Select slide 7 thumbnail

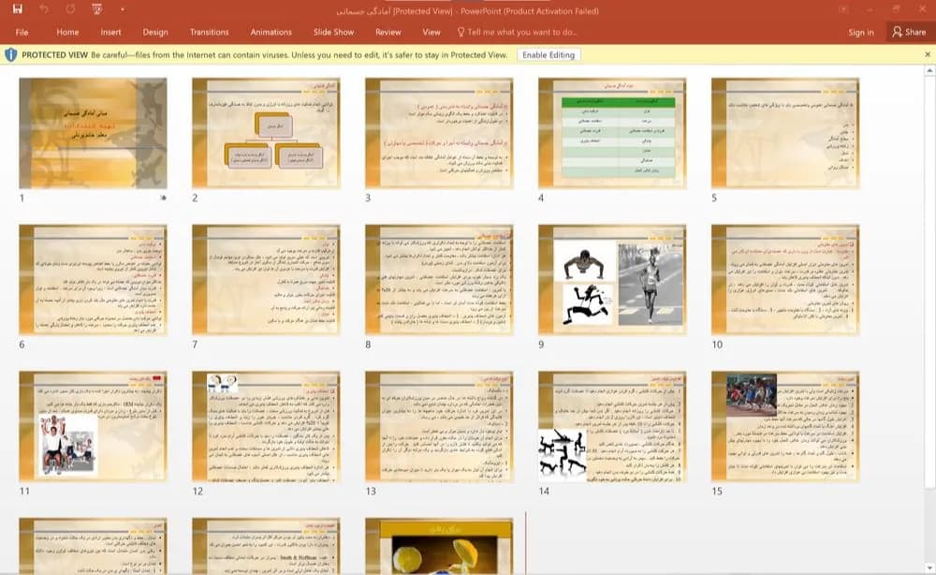click(x=266, y=279)
